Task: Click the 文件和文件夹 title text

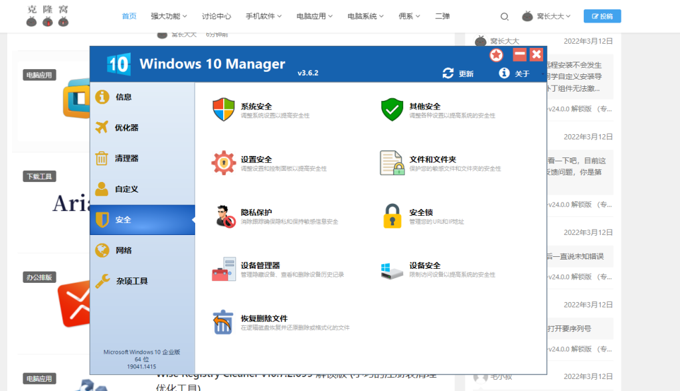Action: [x=432, y=159]
